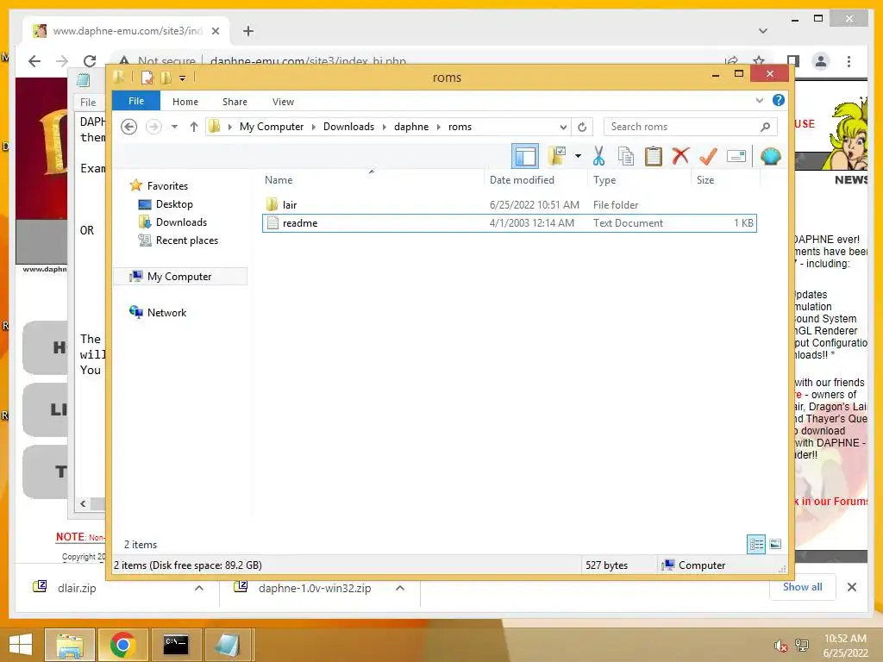Click the red X Delete icon
Image resolution: width=883 pixels, height=662 pixels.
point(680,155)
